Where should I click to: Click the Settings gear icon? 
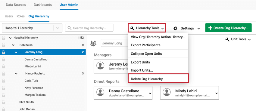point(175,28)
